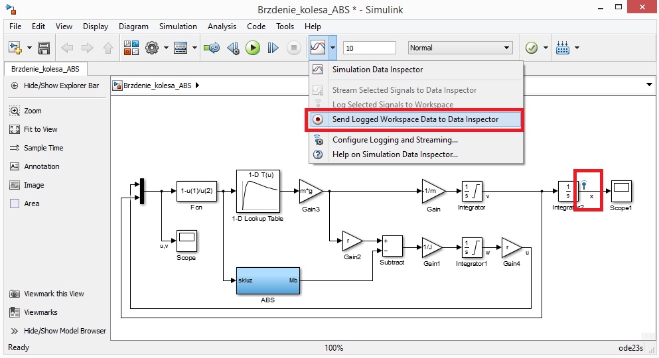Viewport: 659px width, 358px height.
Task: Expand the Model Explorer dropdown arrow
Action: pyautogui.click(x=194, y=48)
